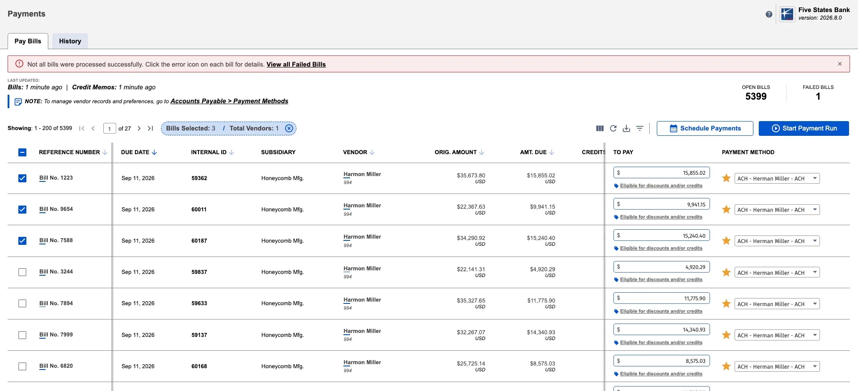Open payment method dropdown for Bill No. 7999

click(x=777, y=335)
